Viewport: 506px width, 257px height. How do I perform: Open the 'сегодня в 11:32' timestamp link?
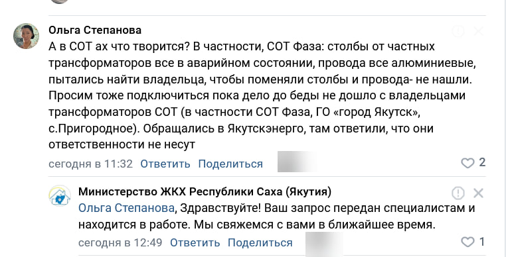pos(91,164)
